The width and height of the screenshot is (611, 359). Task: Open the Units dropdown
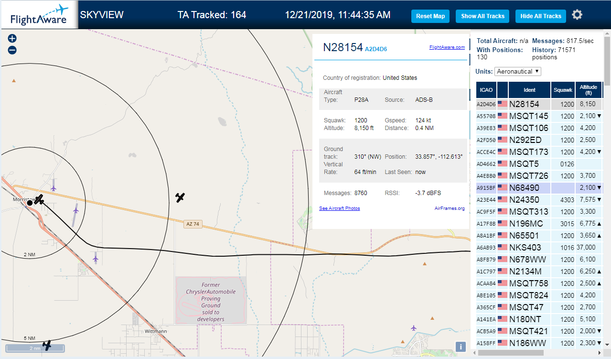point(518,71)
